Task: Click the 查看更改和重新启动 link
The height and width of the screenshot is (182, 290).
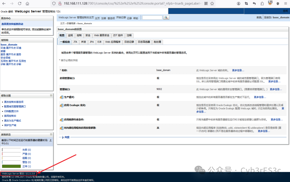Action: click(12, 24)
